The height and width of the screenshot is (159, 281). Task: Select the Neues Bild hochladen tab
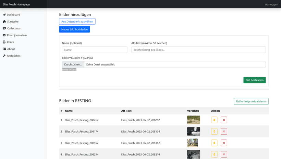[x=74, y=29]
